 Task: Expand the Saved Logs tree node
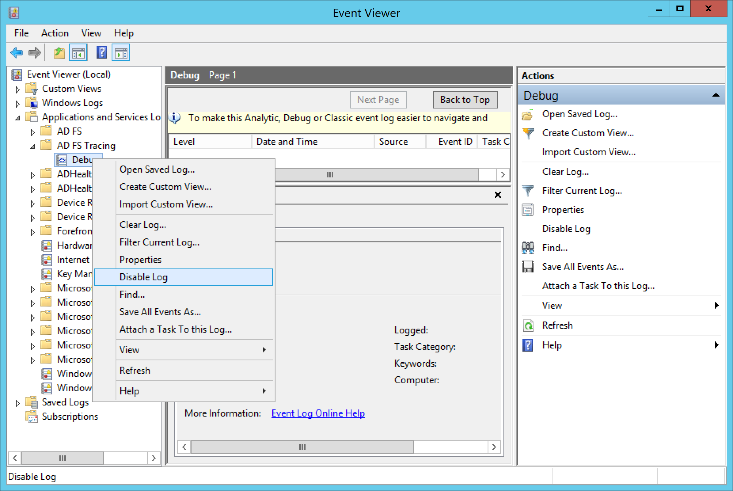pyautogui.click(x=17, y=403)
